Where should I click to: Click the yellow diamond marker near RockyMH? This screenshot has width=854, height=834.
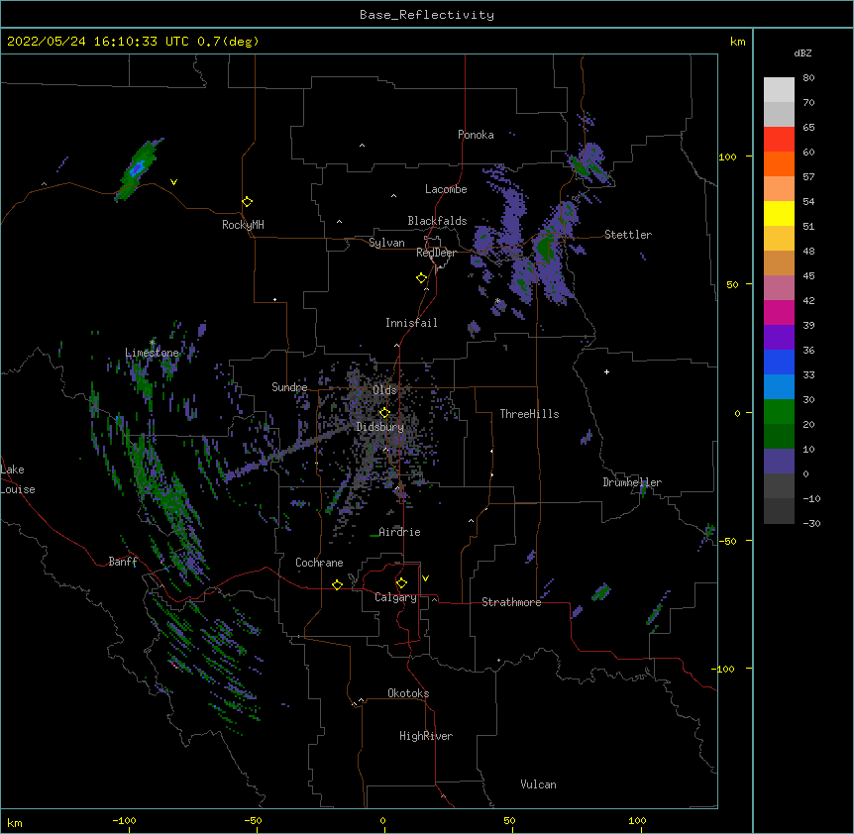[247, 202]
